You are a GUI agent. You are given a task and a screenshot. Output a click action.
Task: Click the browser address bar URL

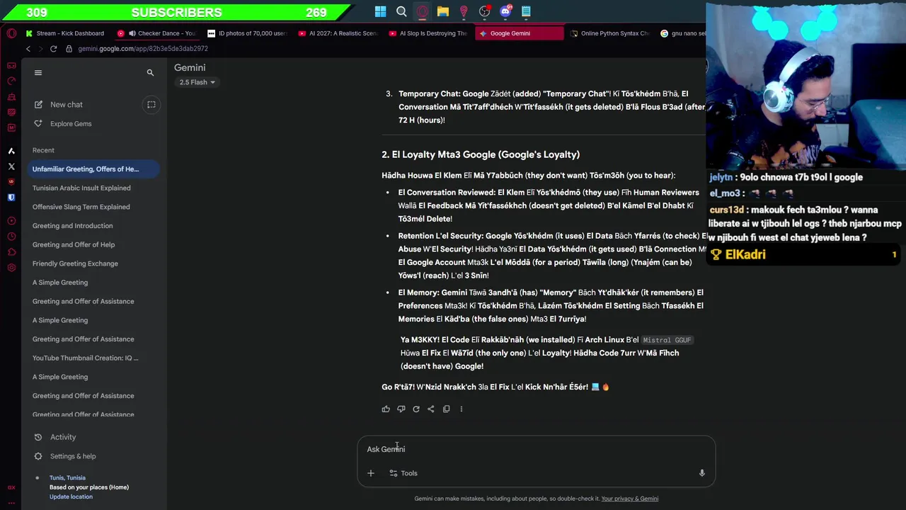point(143,49)
